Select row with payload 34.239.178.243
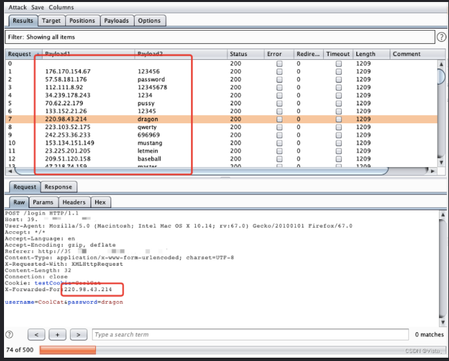The width and height of the screenshot is (449, 361). click(221, 95)
